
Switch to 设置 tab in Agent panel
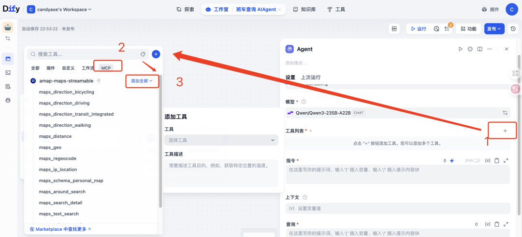tap(290, 78)
